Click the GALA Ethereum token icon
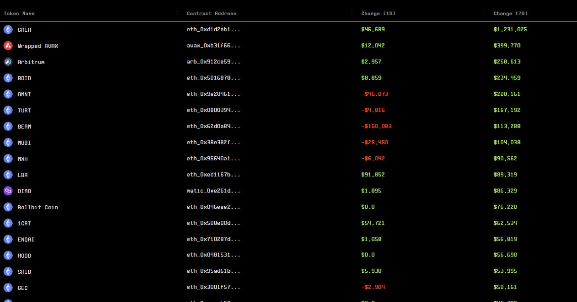Viewport: 577px width, 302px height. 8,29
